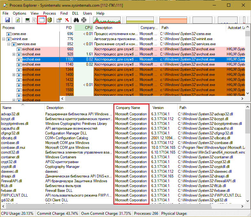Open the DLL menu
251x217 pixels.
75,13
